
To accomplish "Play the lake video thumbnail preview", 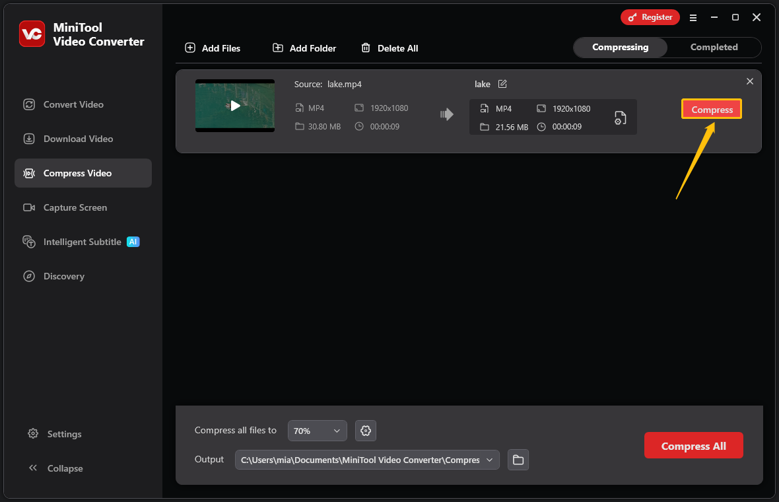I will [234, 106].
